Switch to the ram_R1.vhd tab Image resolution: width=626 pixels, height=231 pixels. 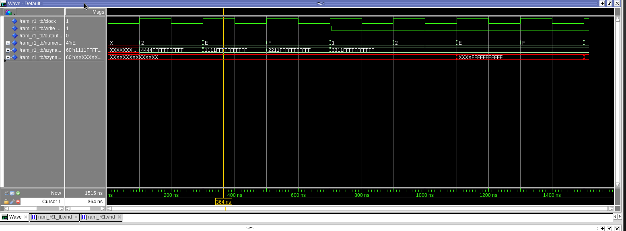coord(101,217)
